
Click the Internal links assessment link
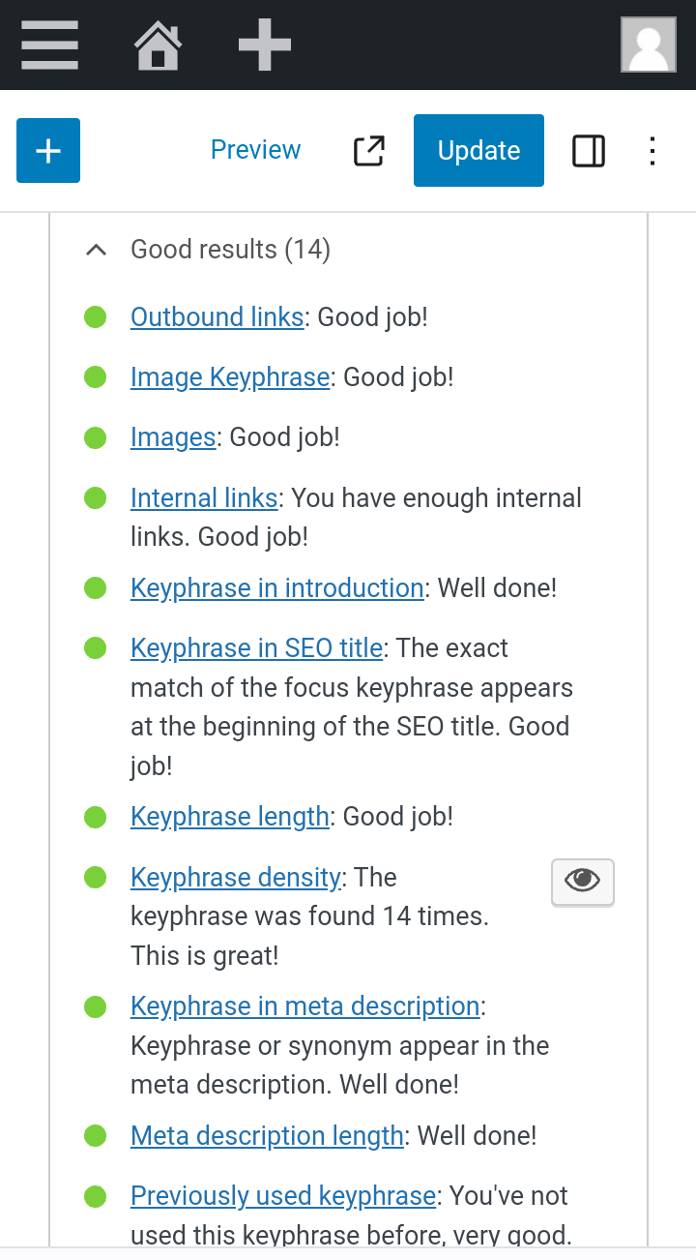[x=204, y=498]
